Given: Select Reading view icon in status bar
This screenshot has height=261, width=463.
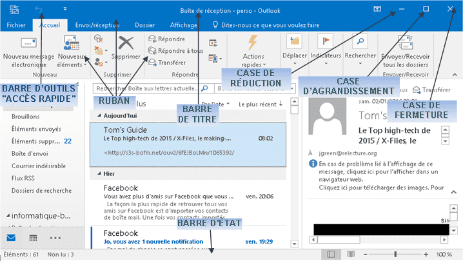Looking at the screenshot, I should (x=351, y=254).
